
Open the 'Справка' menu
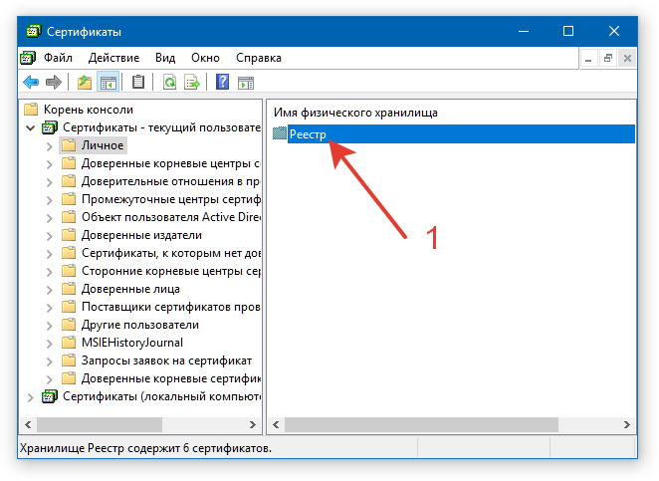pyautogui.click(x=258, y=58)
